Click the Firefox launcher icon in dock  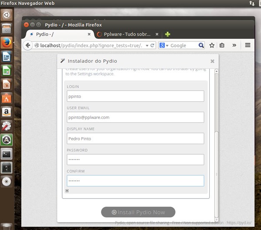click(x=7, y=43)
